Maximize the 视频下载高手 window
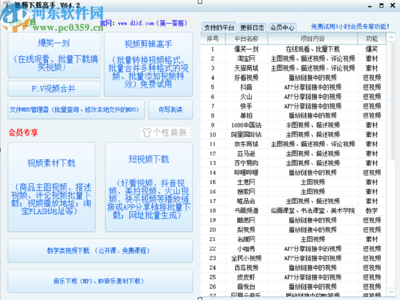The width and height of the screenshot is (400, 300). [x=381, y=5]
